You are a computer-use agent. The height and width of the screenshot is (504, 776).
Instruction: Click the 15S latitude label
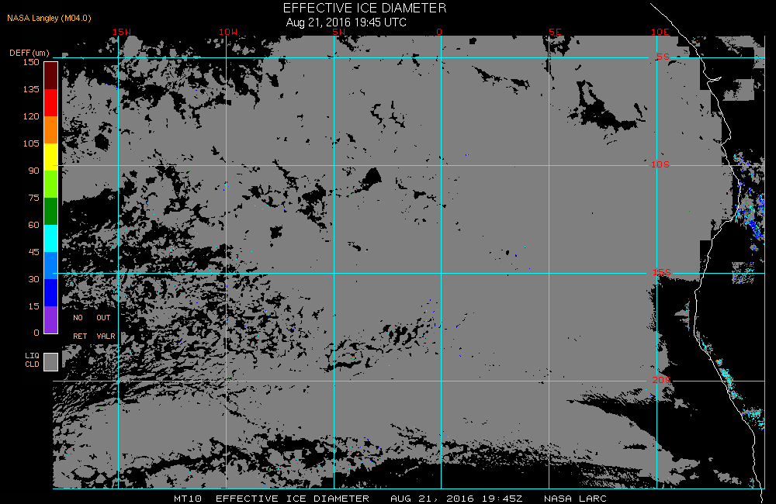click(662, 272)
